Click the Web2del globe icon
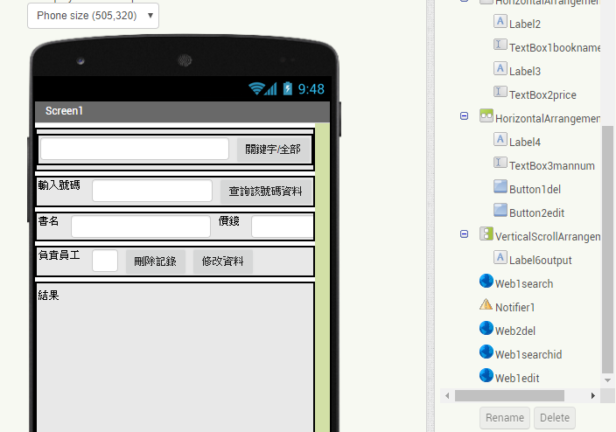Image resolution: width=616 pixels, height=432 pixels. click(486, 328)
